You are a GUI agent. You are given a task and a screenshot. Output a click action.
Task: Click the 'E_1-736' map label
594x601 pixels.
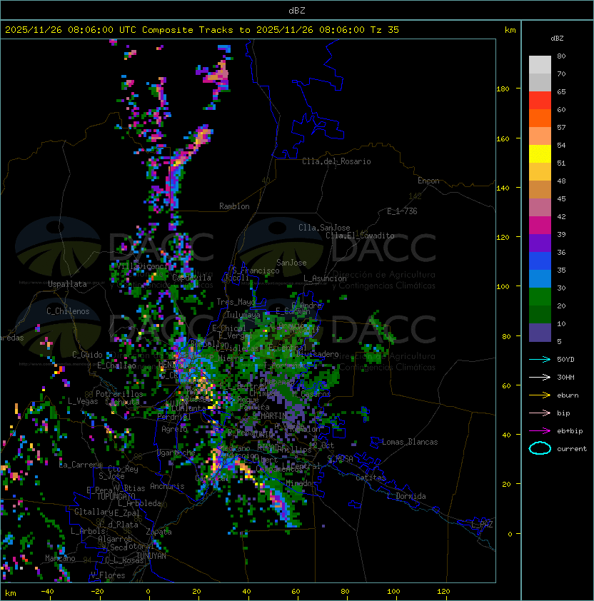[x=402, y=211]
